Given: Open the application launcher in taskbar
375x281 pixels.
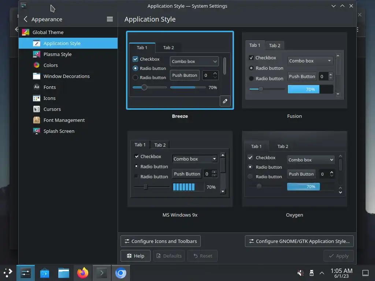Looking at the screenshot, I should pyautogui.click(x=8, y=273).
